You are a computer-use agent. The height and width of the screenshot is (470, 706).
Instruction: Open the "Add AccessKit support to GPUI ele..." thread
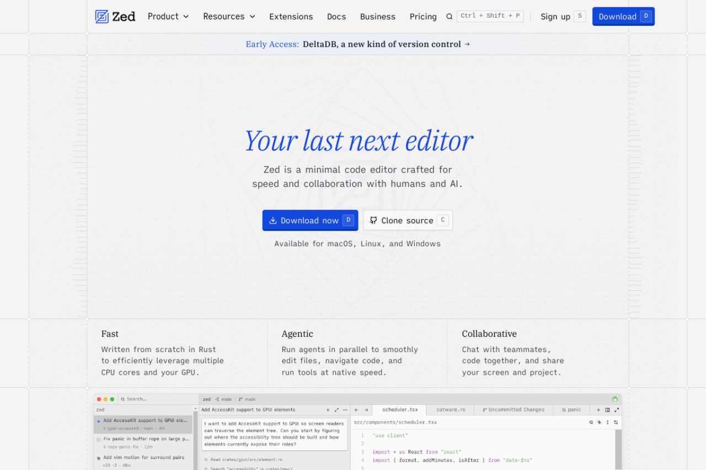[x=143, y=424]
